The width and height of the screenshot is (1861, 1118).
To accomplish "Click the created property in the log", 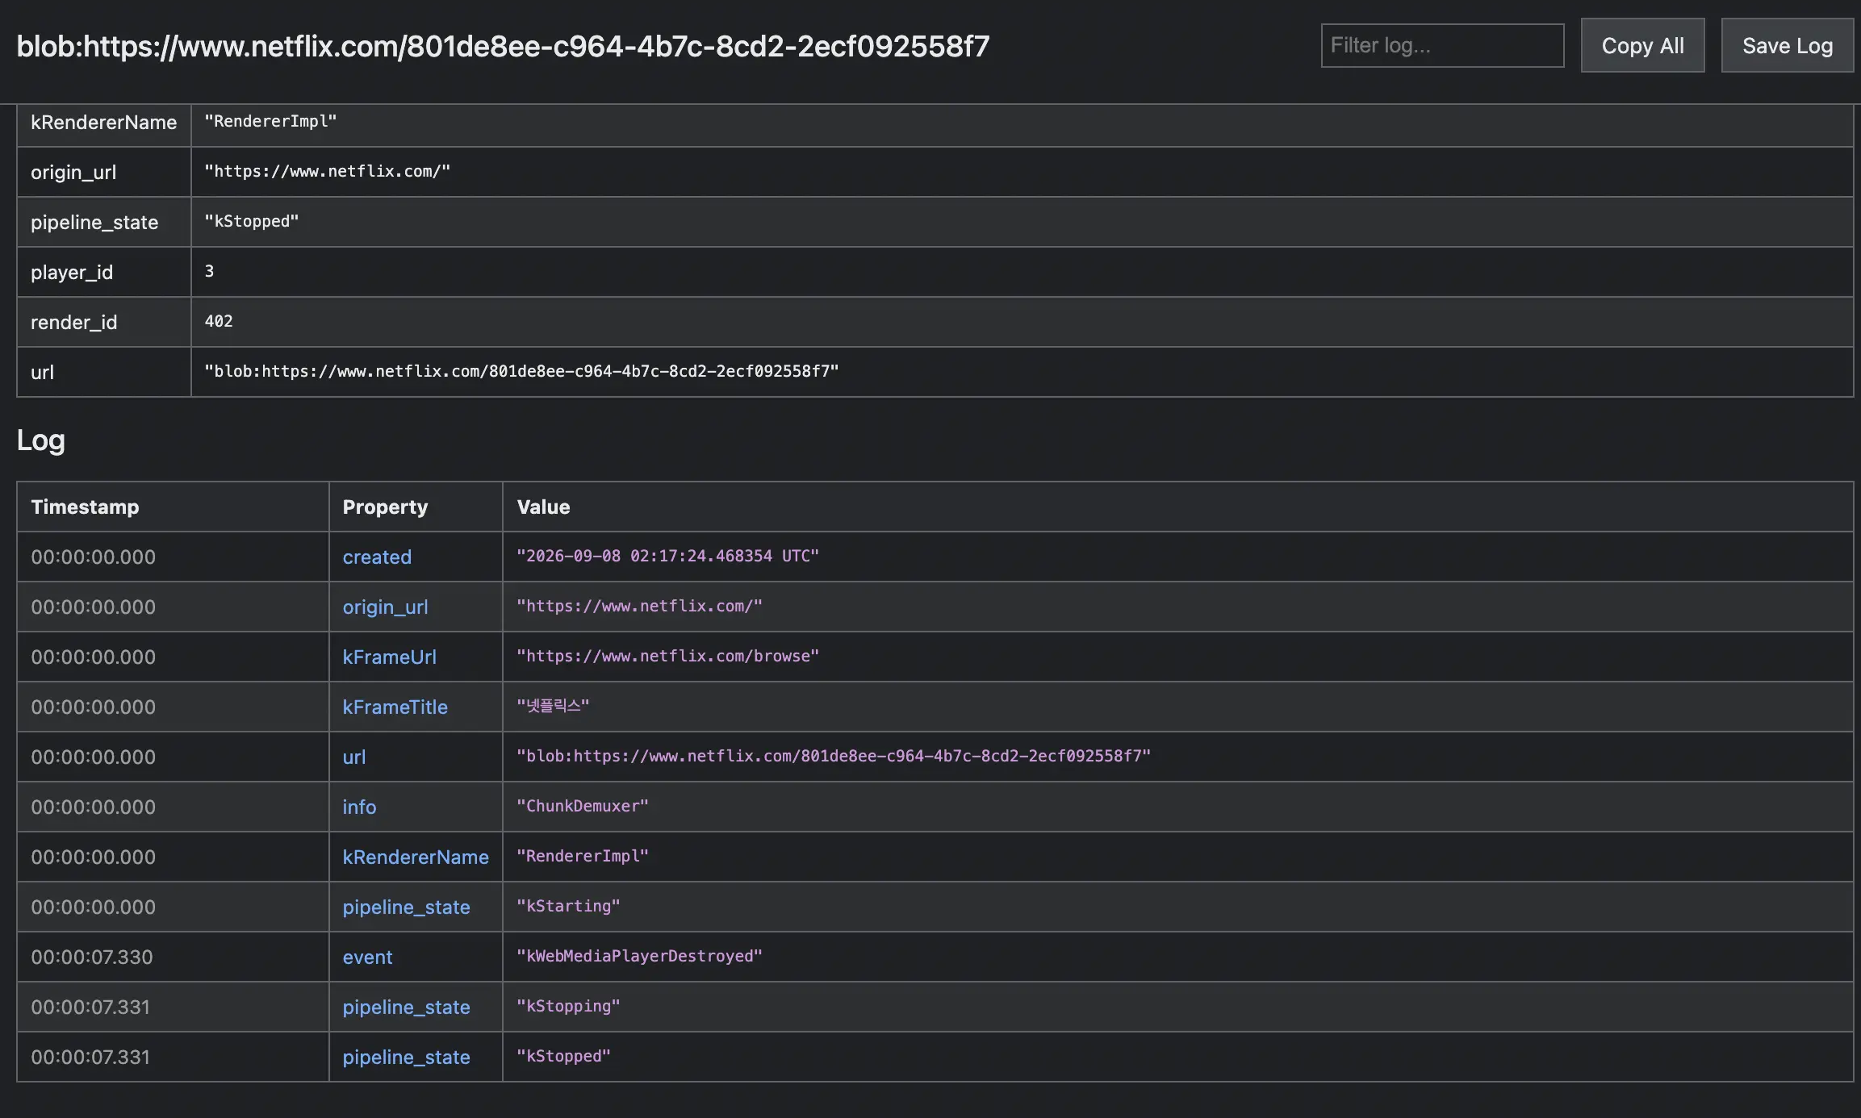I will click(x=377, y=557).
